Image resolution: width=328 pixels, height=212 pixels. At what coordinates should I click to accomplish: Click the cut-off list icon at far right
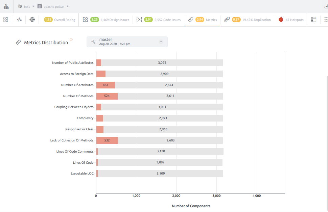pyautogui.click(x=326, y=20)
